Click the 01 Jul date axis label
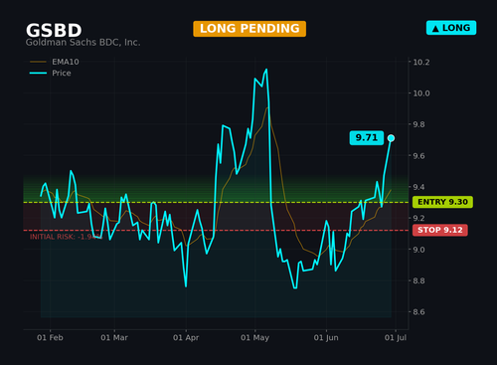497x365 pixels. [x=396, y=337]
